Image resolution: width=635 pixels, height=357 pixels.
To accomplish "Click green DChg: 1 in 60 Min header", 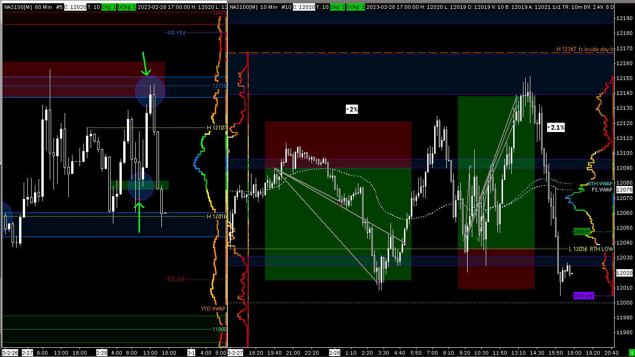I will coord(127,7).
